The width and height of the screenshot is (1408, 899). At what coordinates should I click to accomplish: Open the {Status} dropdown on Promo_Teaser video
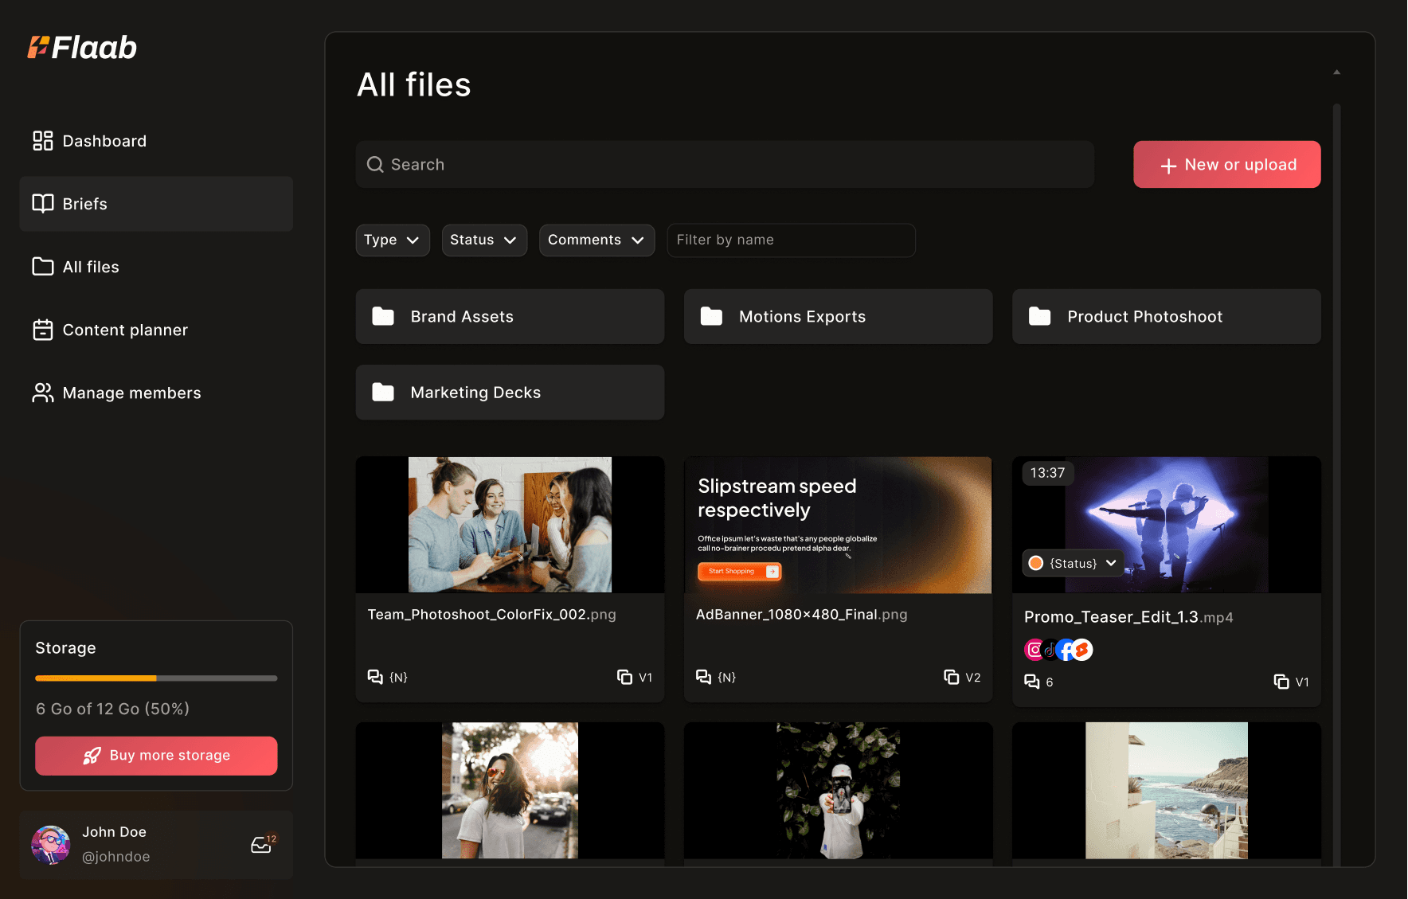[1073, 563]
